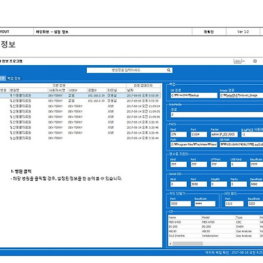Screen dimensions: 263x263
Task: Select the row dated 2017-08-14 오후 3:30:44
Action: (x=80, y=138)
